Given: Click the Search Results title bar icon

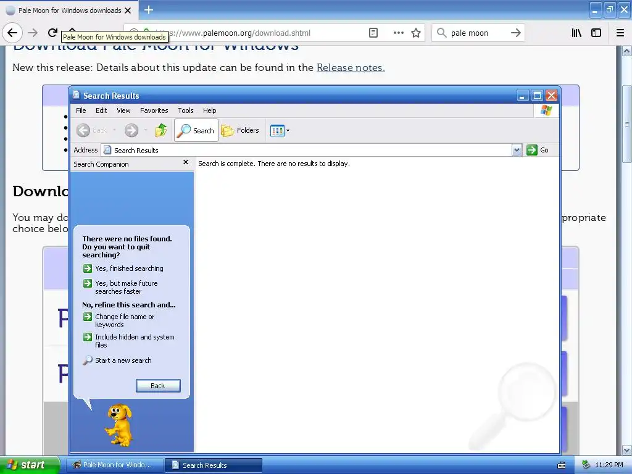Looking at the screenshot, I should pos(76,94).
